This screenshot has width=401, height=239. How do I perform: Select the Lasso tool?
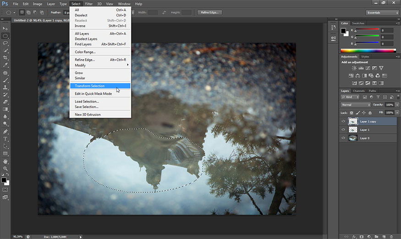point(5,43)
